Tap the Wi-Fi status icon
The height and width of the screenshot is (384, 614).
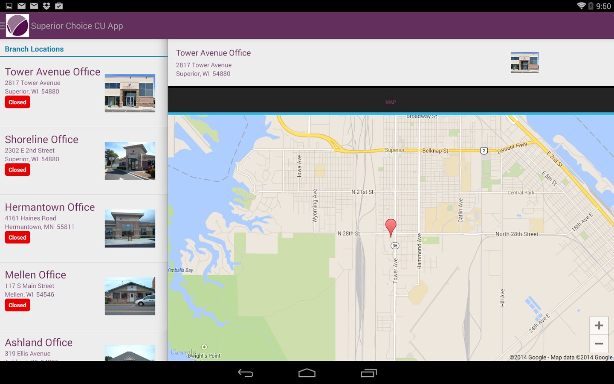coord(581,6)
